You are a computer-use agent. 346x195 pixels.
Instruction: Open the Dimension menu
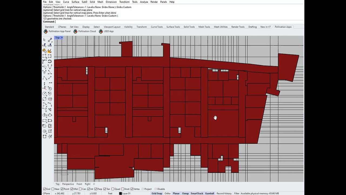(x=111, y=2)
